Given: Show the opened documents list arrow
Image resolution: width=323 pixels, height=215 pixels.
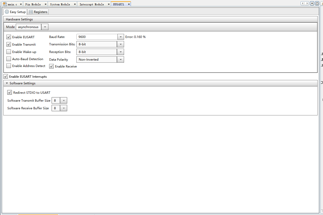Looking at the screenshot, I should point(312,3).
